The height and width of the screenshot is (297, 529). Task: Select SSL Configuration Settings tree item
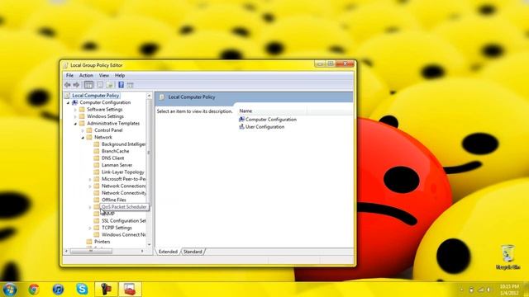click(123, 221)
